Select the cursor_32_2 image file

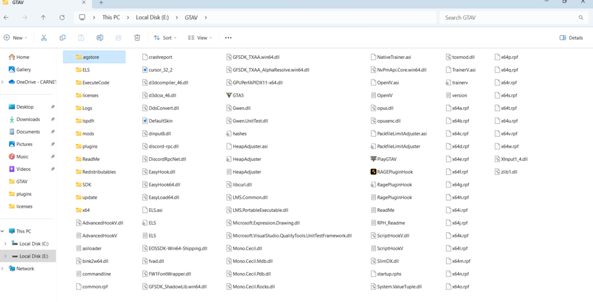point(157,69)
